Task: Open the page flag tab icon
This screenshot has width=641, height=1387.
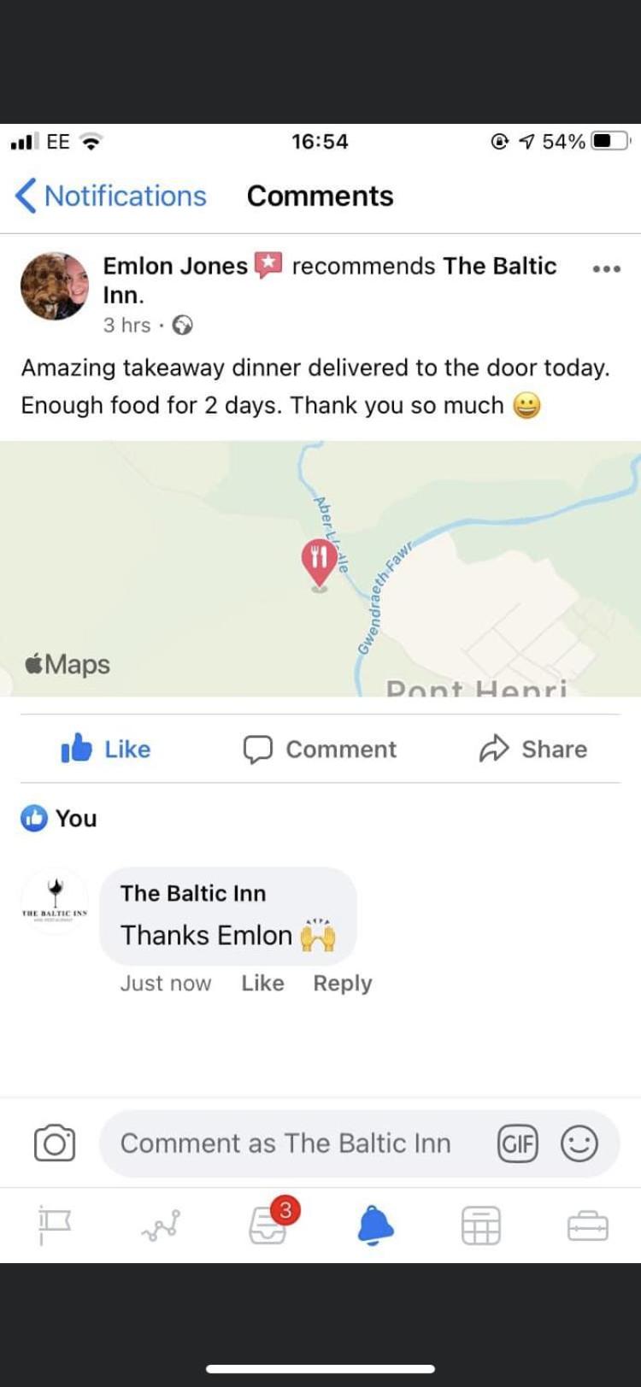Action: tap(55, 1225)
